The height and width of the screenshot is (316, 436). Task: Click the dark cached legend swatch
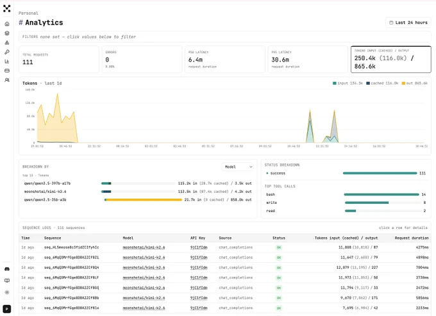click(368, 83)
